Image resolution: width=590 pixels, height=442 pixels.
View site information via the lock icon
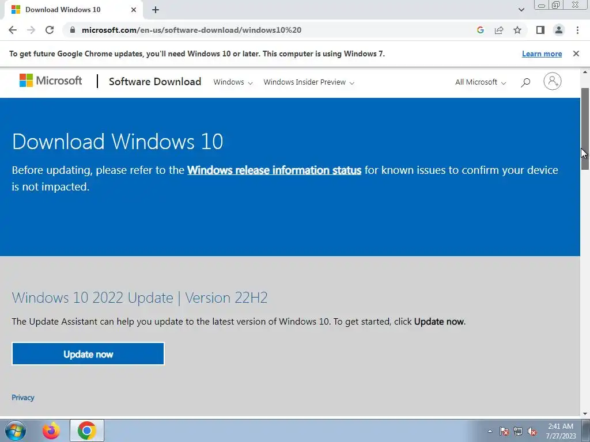coord(73,30)
